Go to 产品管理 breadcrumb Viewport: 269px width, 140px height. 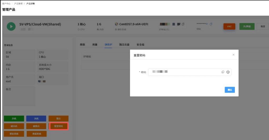pyautogui.click(x=18, y=4)
